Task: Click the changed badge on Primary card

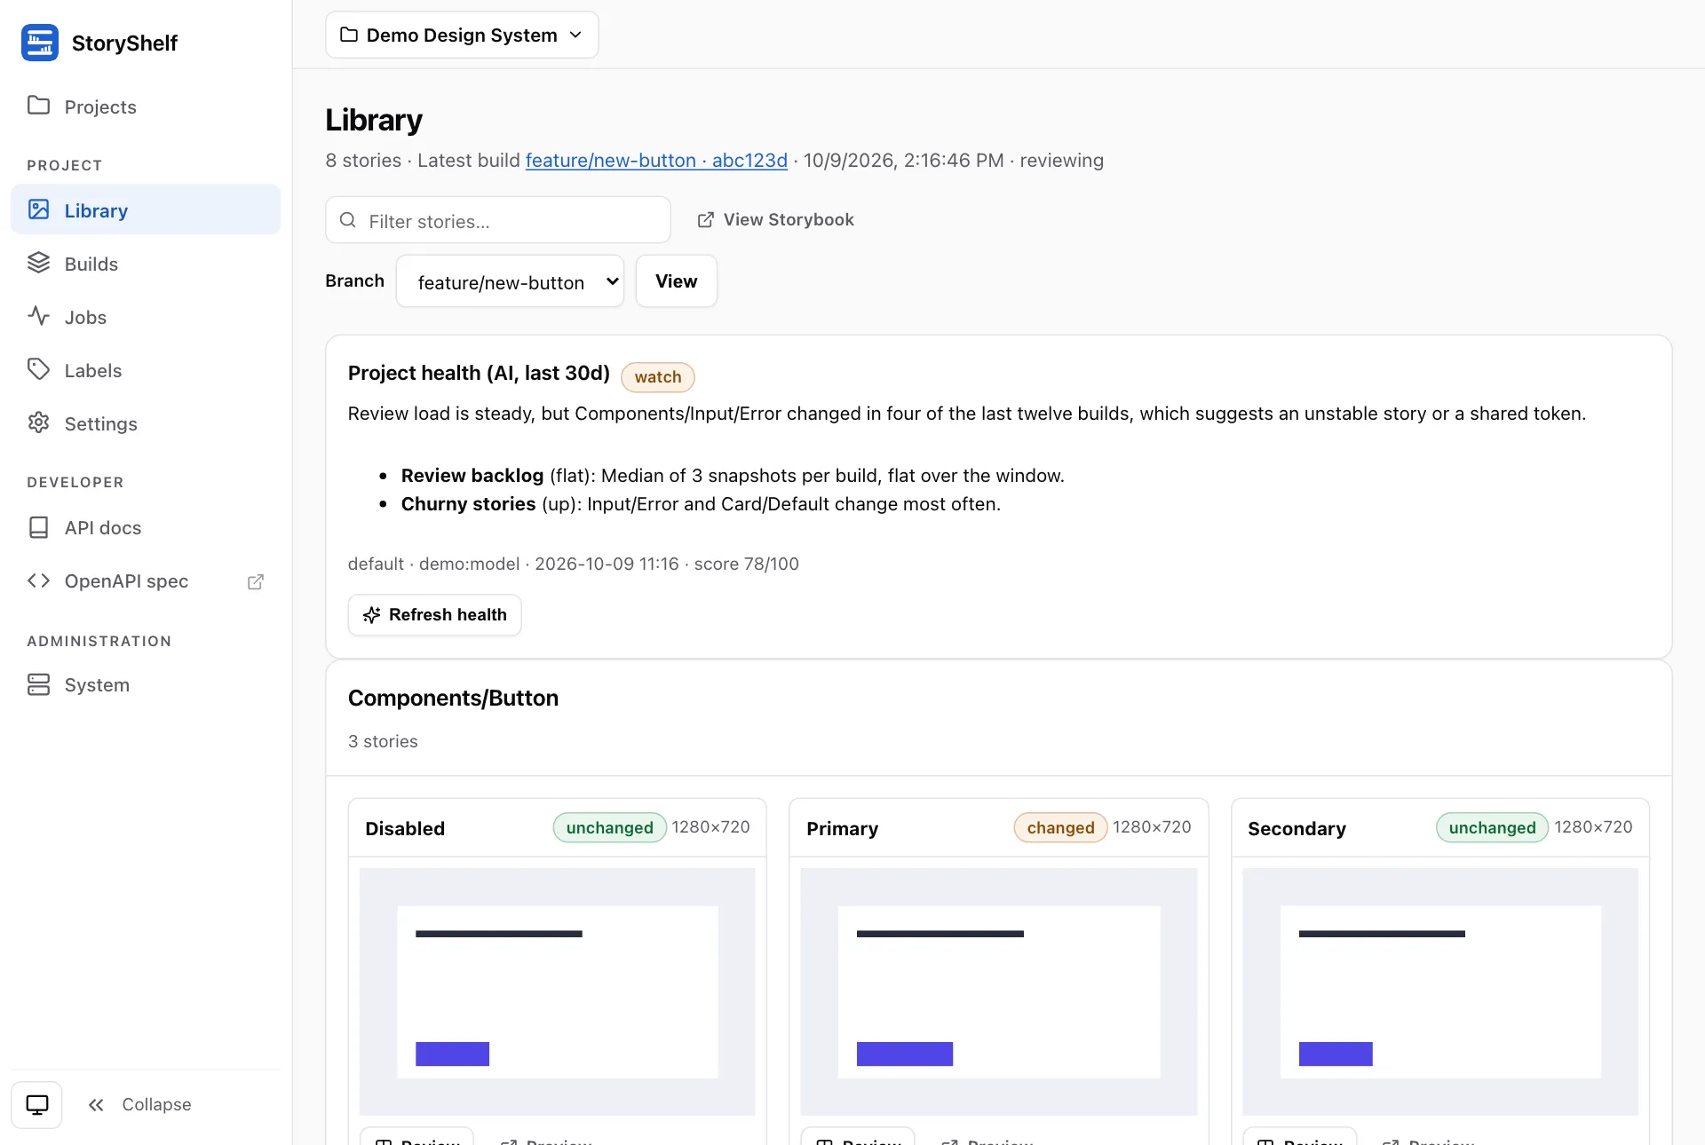Action: 1061,828
